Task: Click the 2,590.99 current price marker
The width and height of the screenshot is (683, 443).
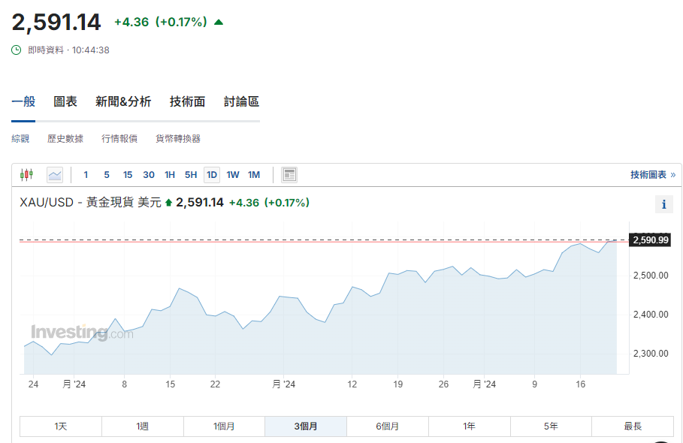Action: point(651,240)
